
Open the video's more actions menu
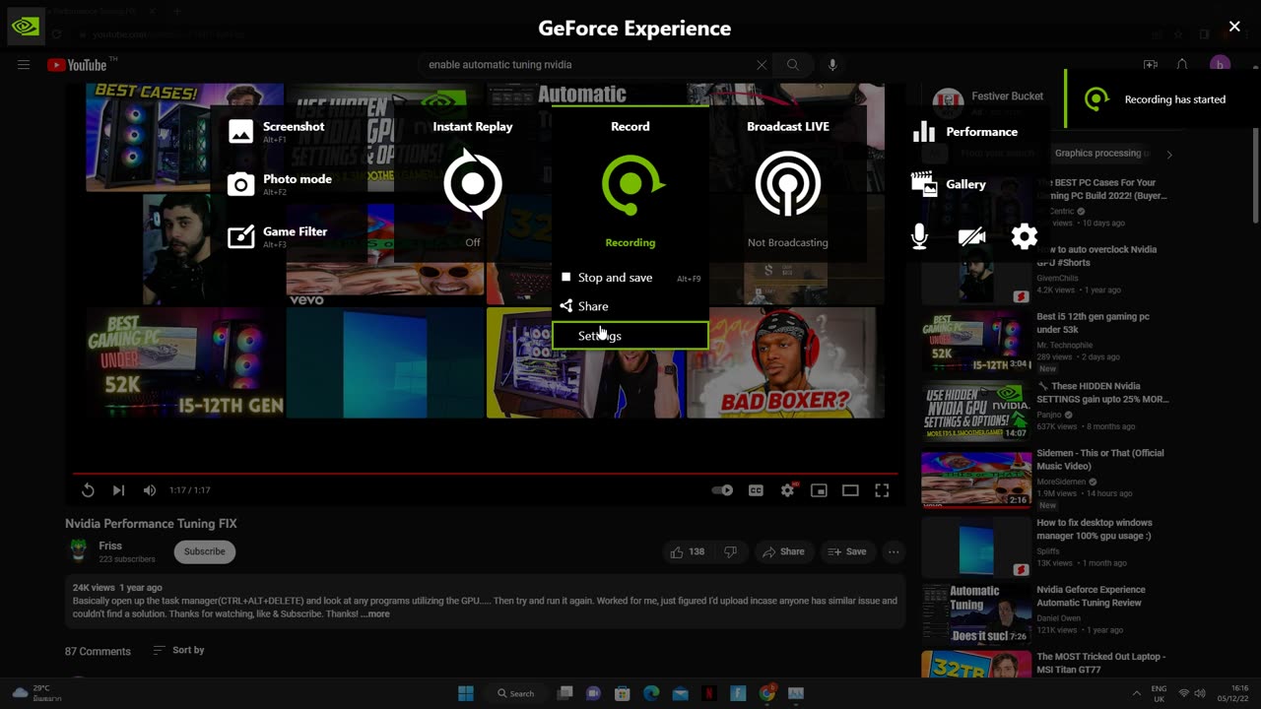pos(894,551)
